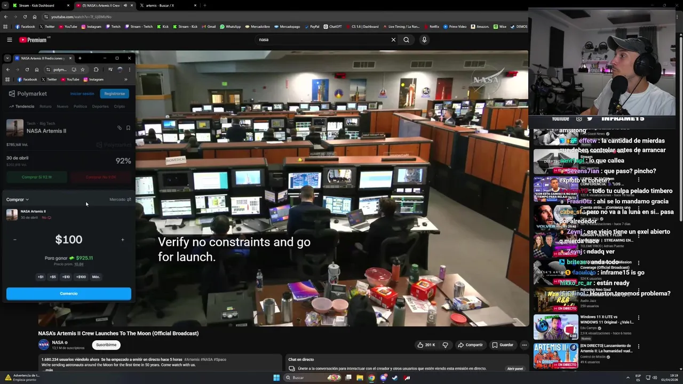Open more actions menu beside Guardar
This screenshot has height=384, width=683.
524,345
